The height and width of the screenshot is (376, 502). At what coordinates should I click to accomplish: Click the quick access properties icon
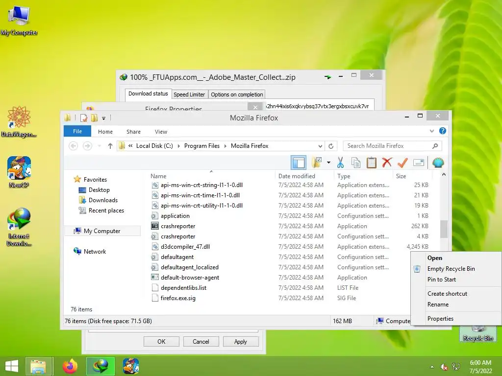coord(83,117)
